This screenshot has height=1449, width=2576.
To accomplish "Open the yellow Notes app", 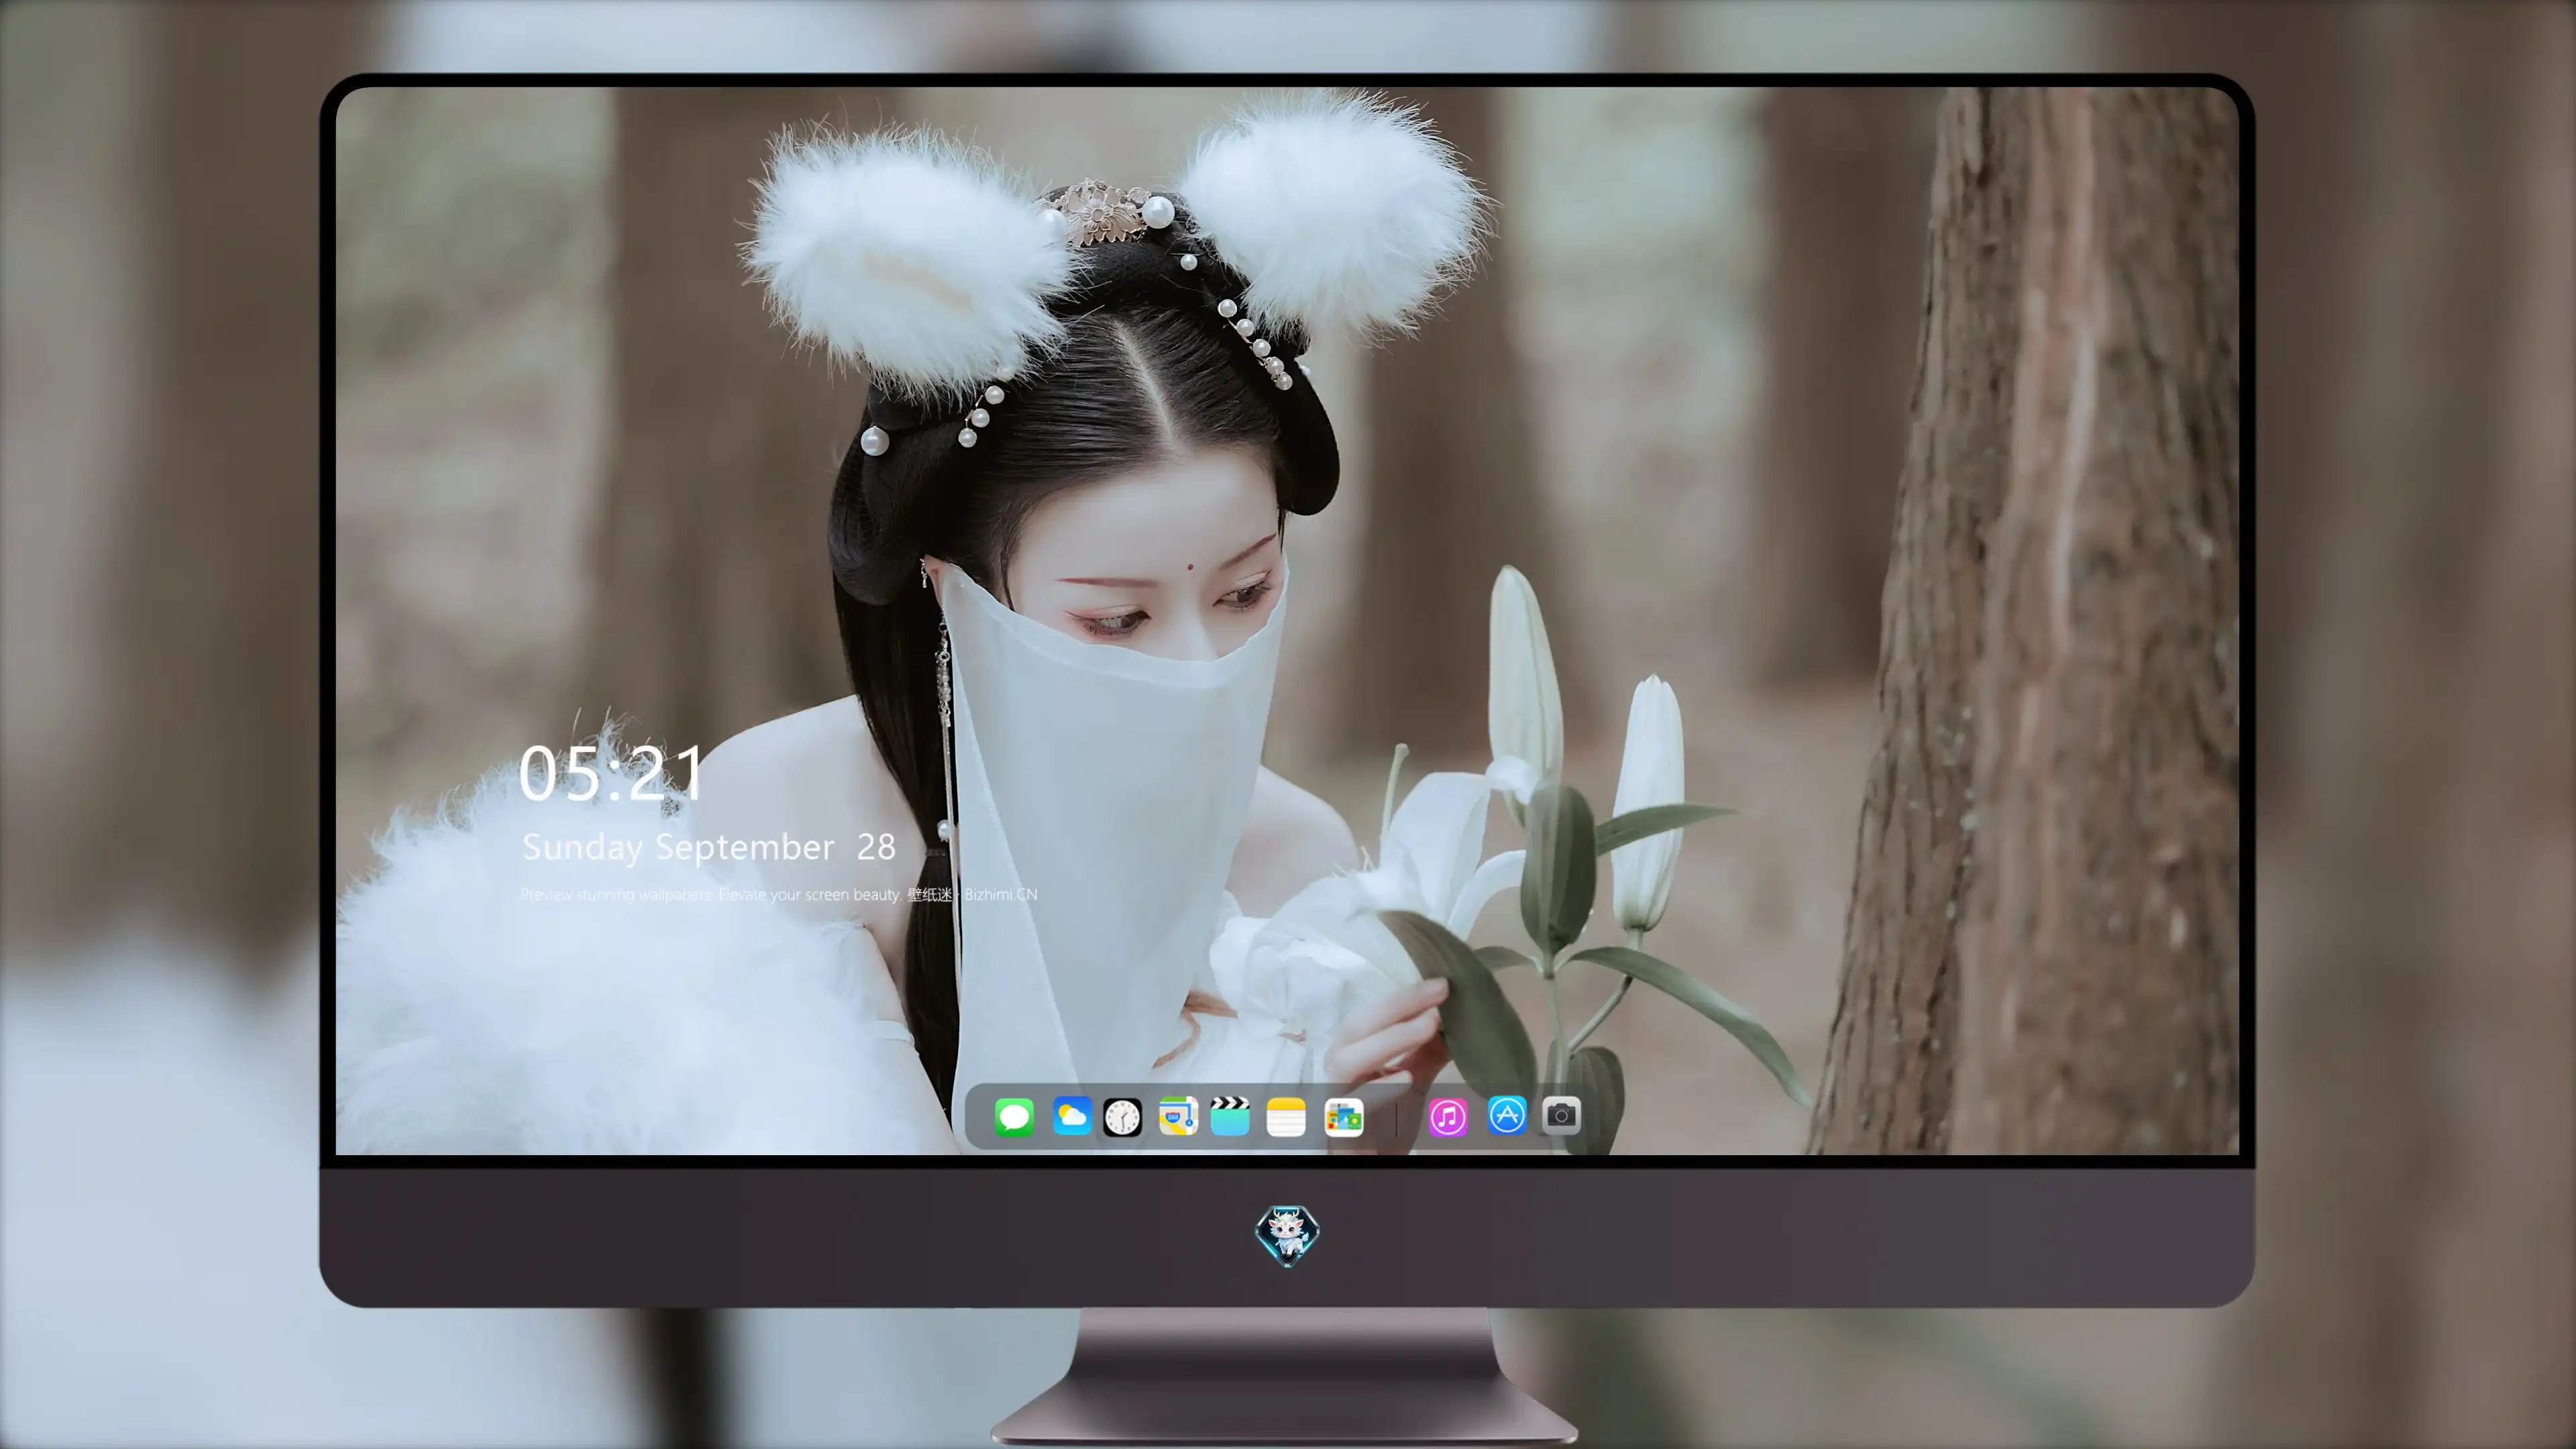I will coord(1286,1117).
